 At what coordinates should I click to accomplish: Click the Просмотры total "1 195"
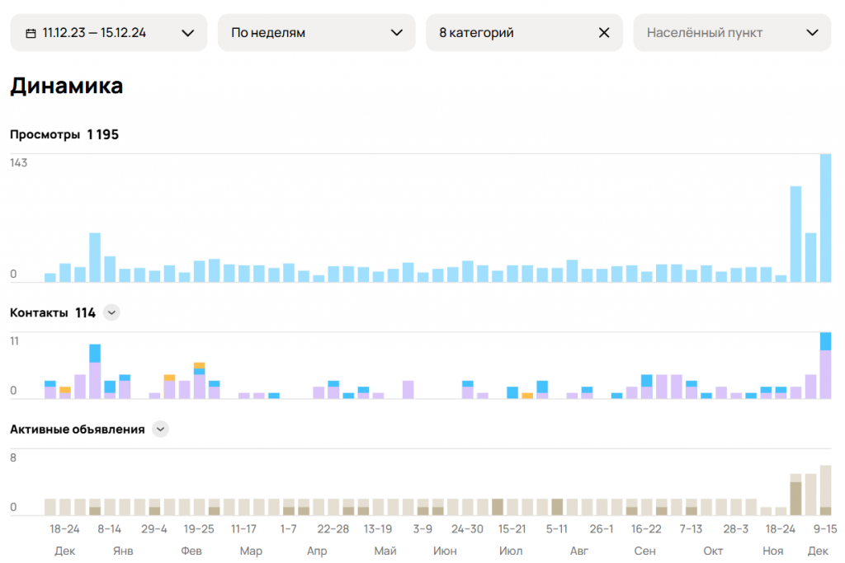tap(103, 134)
